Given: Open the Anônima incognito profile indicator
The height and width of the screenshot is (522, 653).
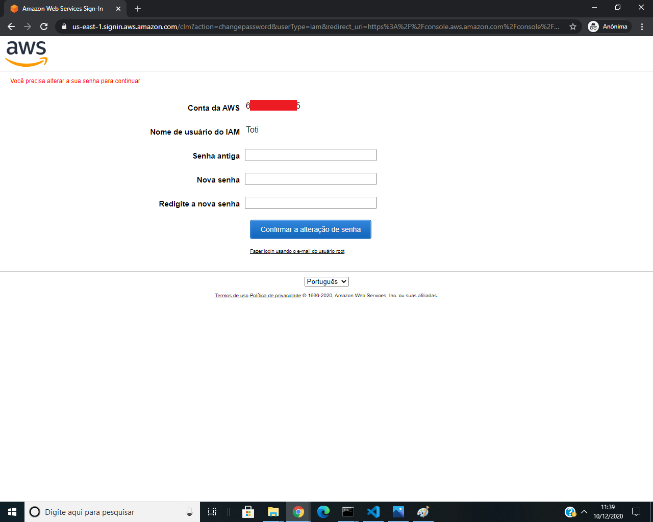Looking at the screenshot, I should 608,27.
